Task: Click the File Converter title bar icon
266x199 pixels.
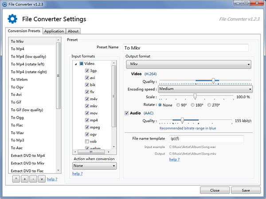Action: pos(5,4)
